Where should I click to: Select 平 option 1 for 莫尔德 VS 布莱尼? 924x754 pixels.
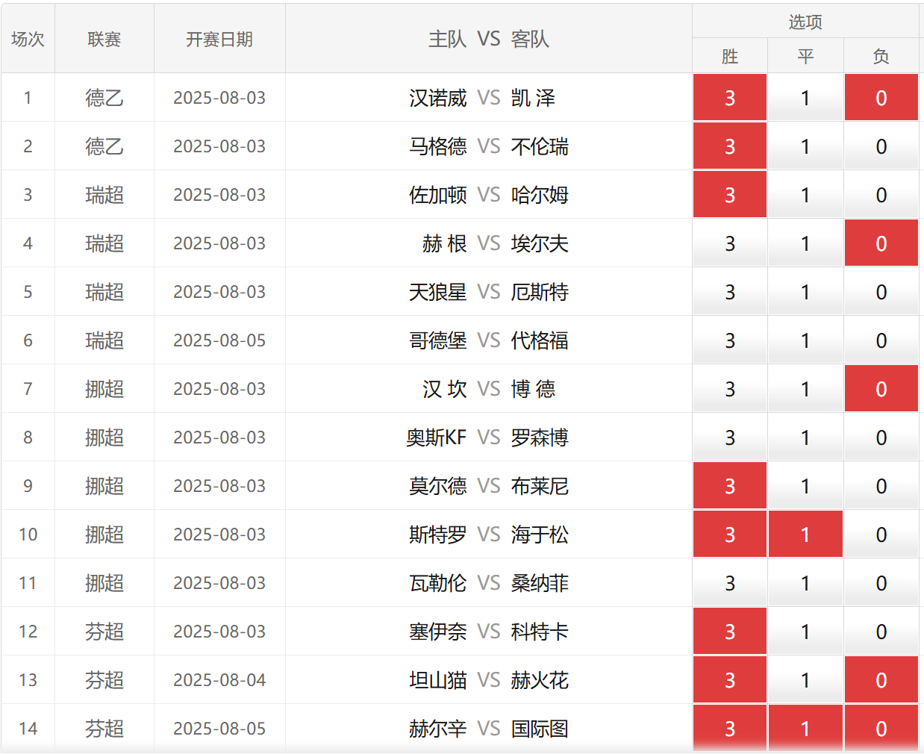805,486
